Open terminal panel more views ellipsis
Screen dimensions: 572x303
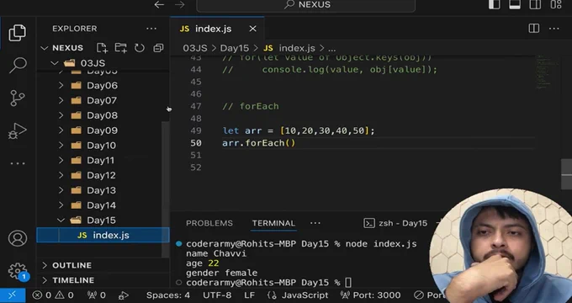pos(315,223)
